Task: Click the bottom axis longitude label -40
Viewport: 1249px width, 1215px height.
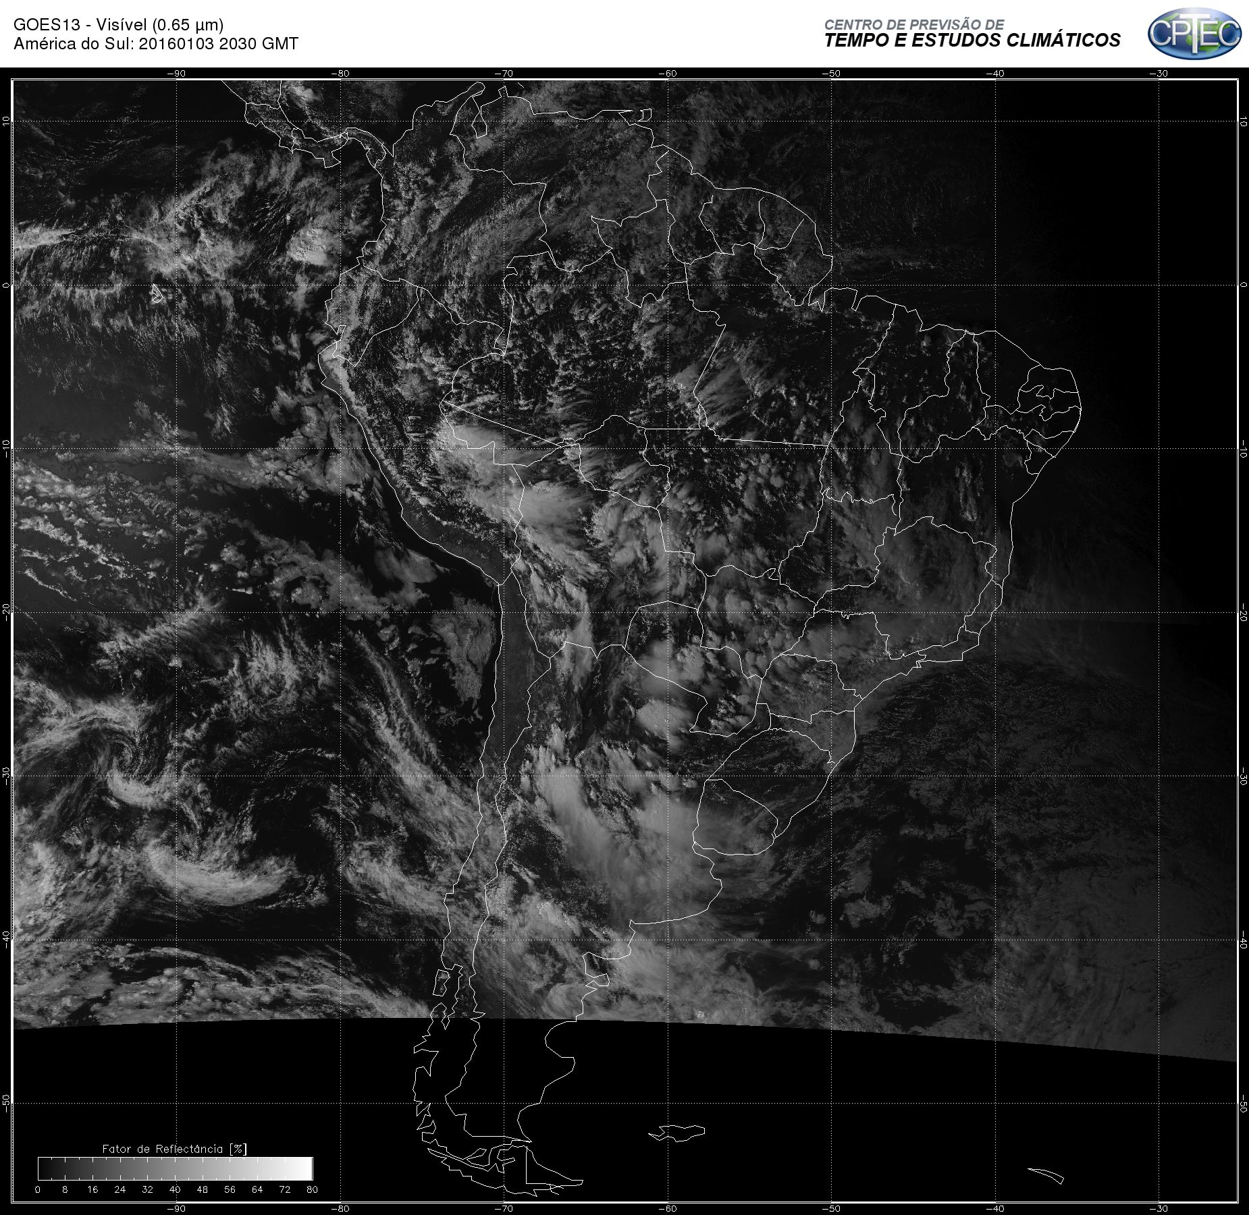Action: [995, 1209]
